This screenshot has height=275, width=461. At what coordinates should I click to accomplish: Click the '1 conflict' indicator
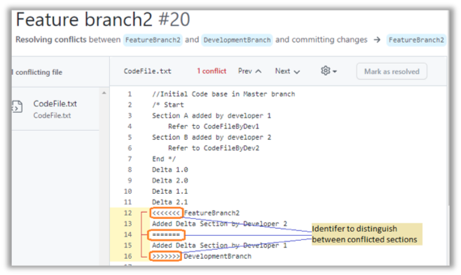coord(212,71)
